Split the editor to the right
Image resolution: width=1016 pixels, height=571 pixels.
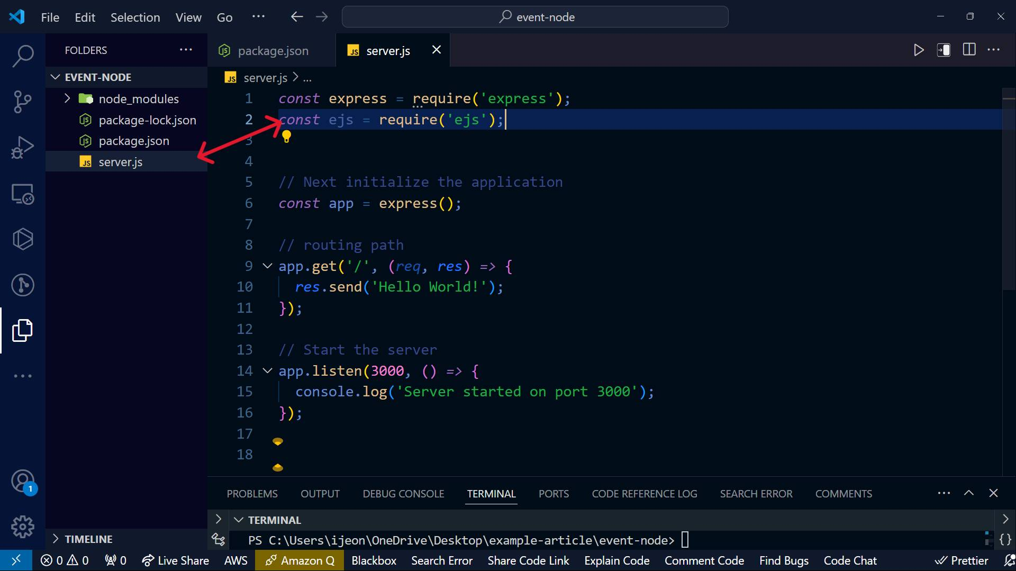coord(969,50)
